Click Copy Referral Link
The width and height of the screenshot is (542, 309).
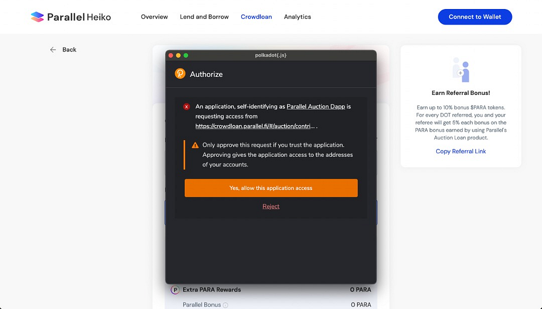point(460,152)
